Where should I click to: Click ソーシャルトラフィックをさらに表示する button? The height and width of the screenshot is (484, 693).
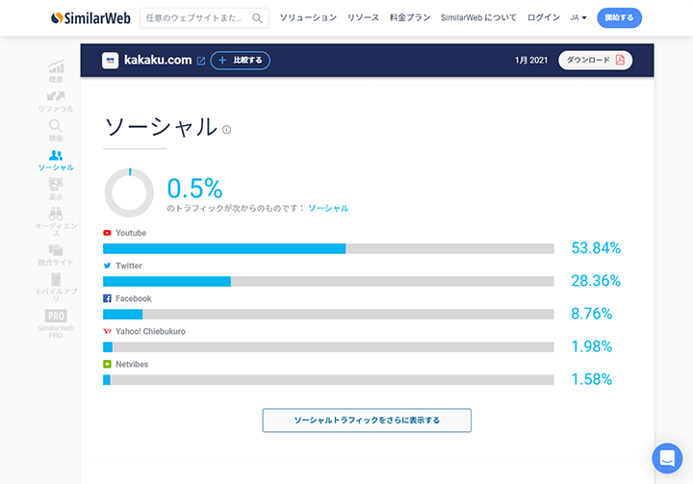click(x=367, y=420)
